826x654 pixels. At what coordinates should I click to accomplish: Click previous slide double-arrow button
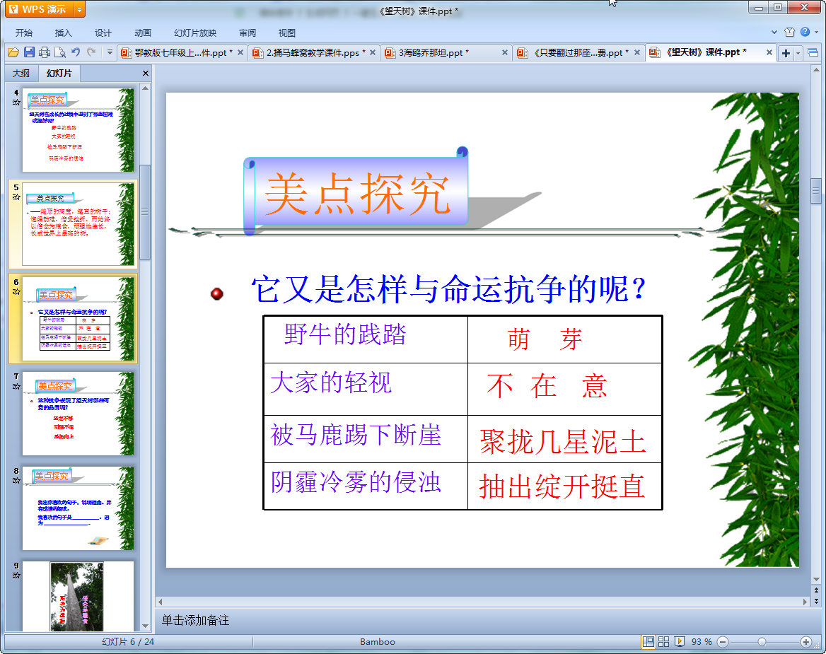tap(817, 591)
